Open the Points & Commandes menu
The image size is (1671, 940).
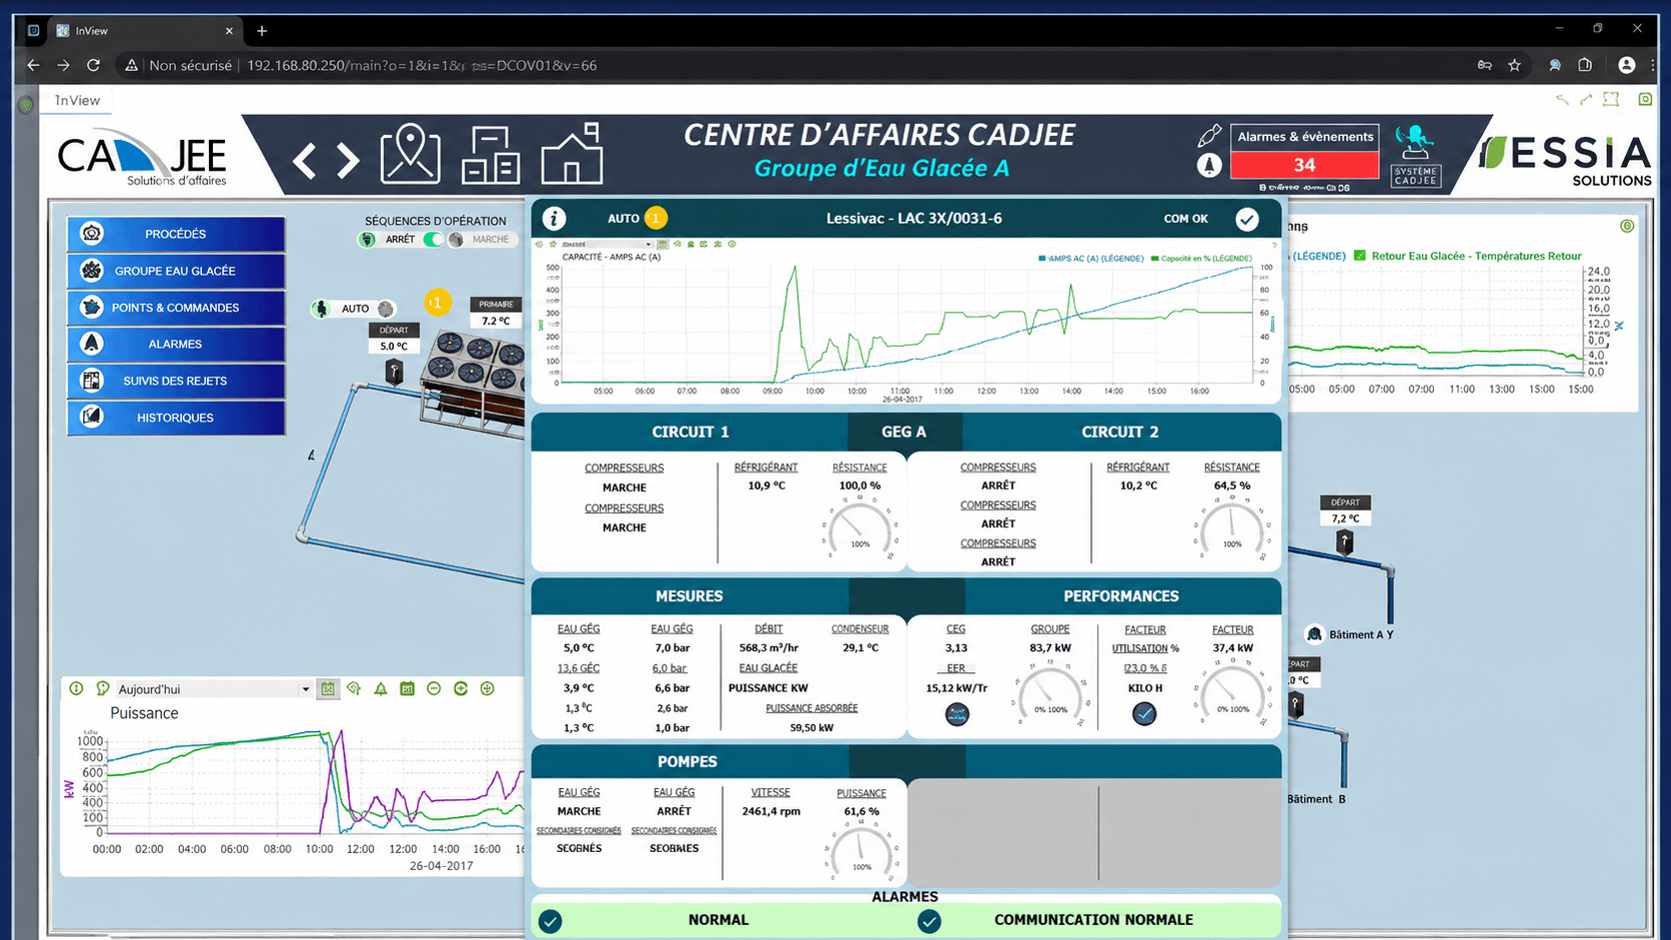[176, 308]
